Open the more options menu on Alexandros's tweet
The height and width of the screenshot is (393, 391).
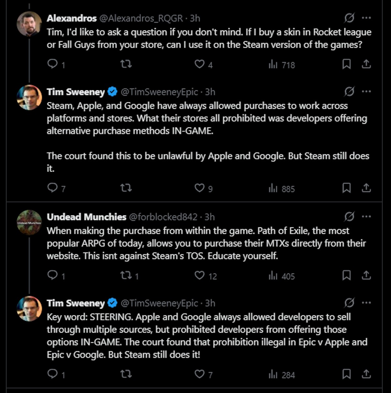pyautogui.click(x=366, y=18)
